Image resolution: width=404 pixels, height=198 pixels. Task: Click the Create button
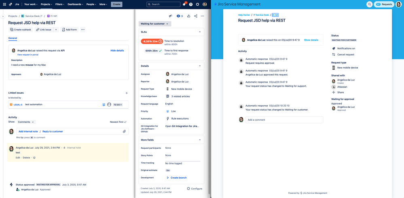tap(117, 4)
